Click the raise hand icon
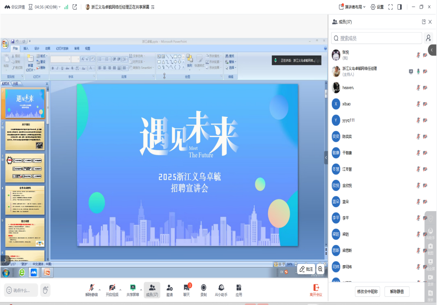The image size is (437, 305). point(45,290)
